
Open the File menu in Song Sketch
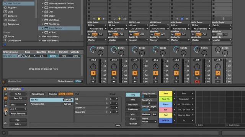click(x=18, y=120)
